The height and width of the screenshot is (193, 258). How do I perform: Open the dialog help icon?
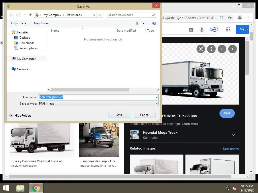pos(154,23)
